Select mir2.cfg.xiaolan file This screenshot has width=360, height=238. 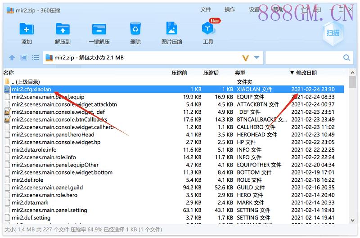(174, 89)
